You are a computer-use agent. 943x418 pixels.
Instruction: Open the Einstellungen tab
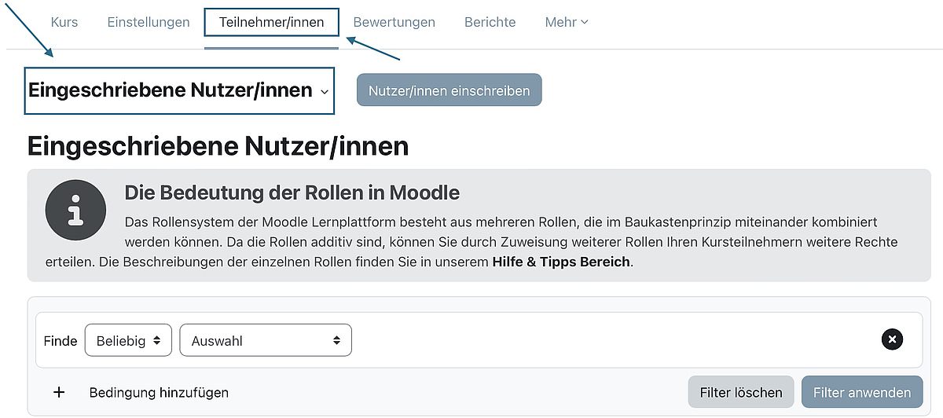[149, 22]
